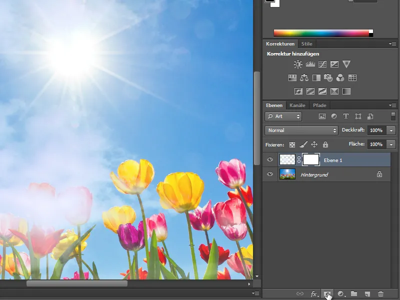Switch to the Stile tab

pos(306,44)
